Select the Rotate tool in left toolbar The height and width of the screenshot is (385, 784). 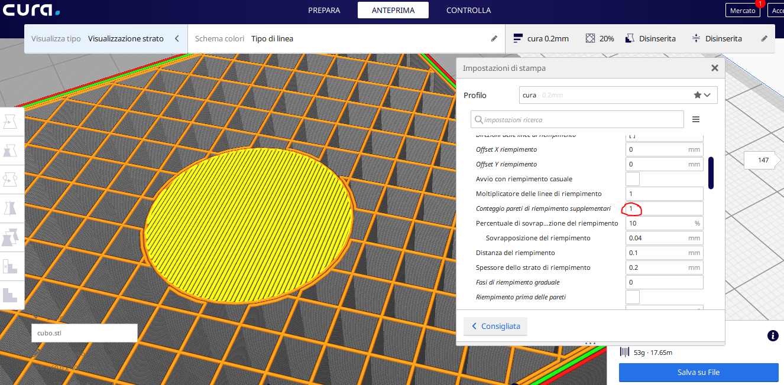pyautogui.click(x=11, y=180)
